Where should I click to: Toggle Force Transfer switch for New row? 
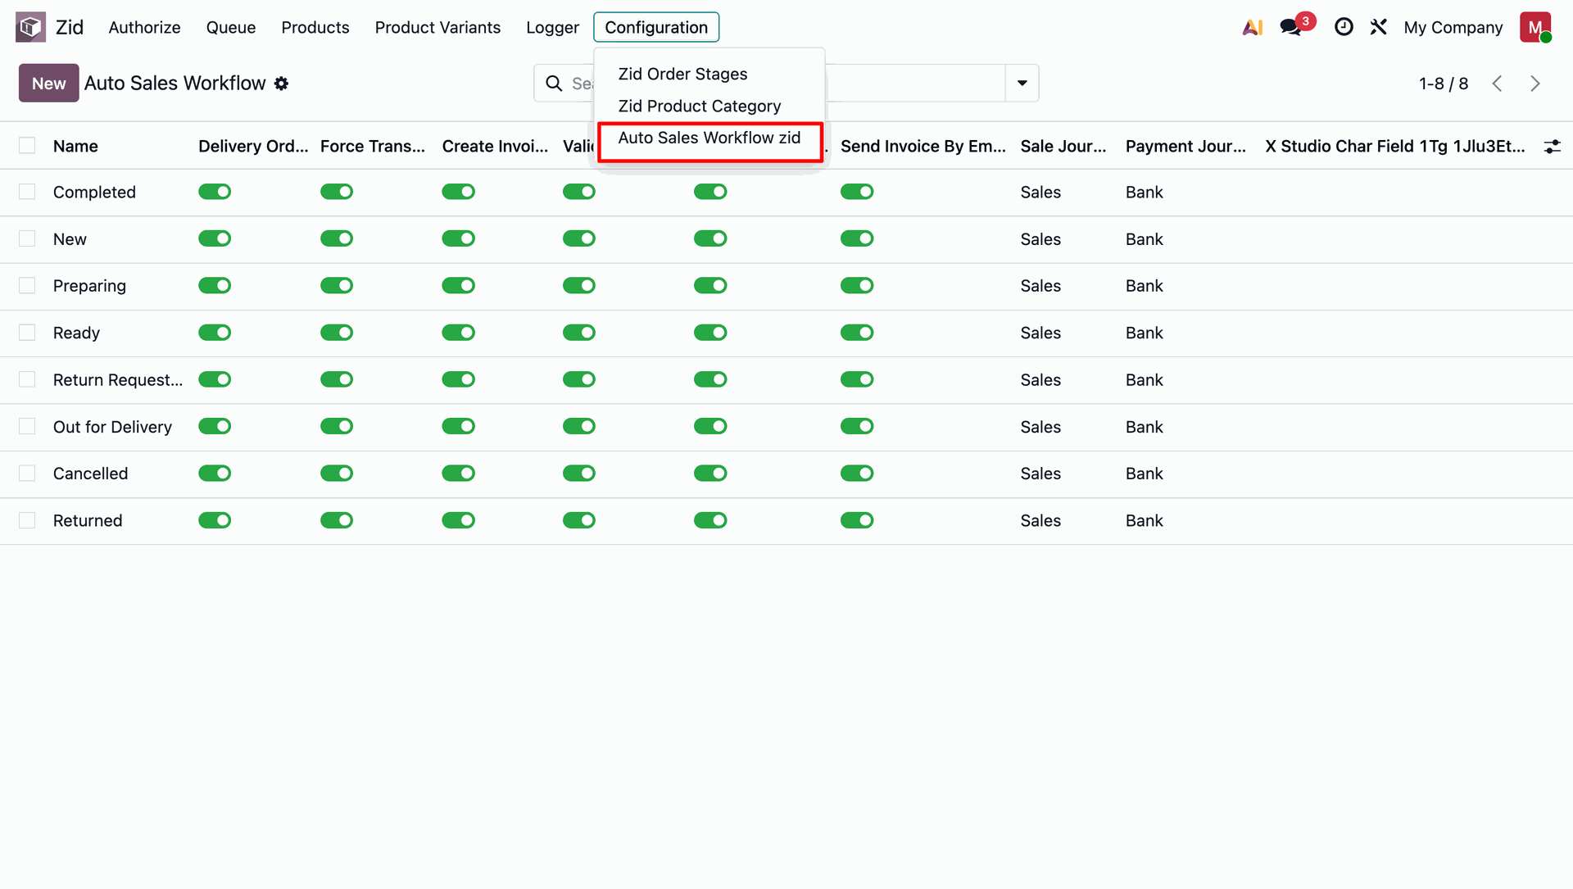(337, 238)
